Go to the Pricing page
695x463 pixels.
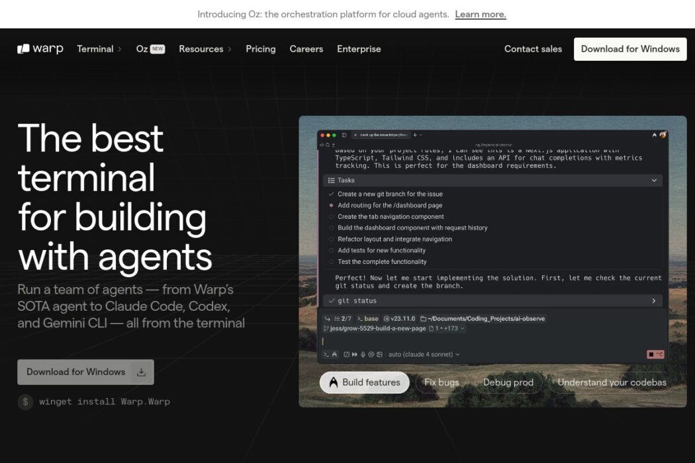(x=261, y=49)
